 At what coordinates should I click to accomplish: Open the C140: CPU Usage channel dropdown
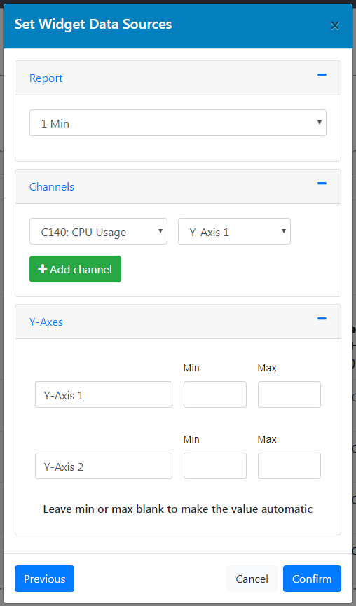98,231
